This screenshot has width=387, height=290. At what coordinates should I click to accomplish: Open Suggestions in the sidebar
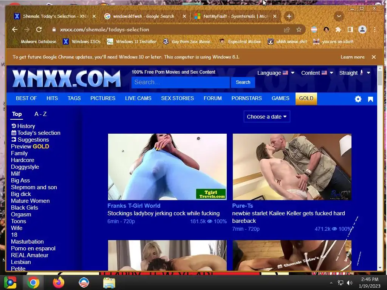click(x=30, y=140)
